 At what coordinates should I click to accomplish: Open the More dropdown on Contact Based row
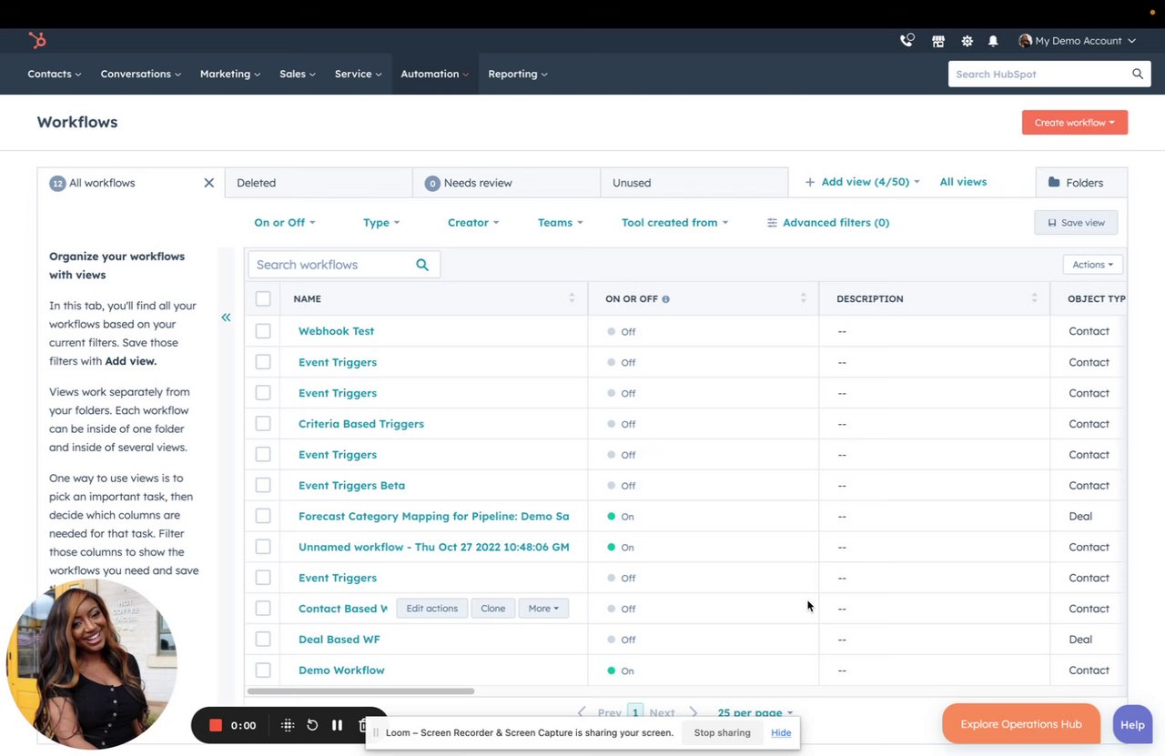click(x=543, y=609)
